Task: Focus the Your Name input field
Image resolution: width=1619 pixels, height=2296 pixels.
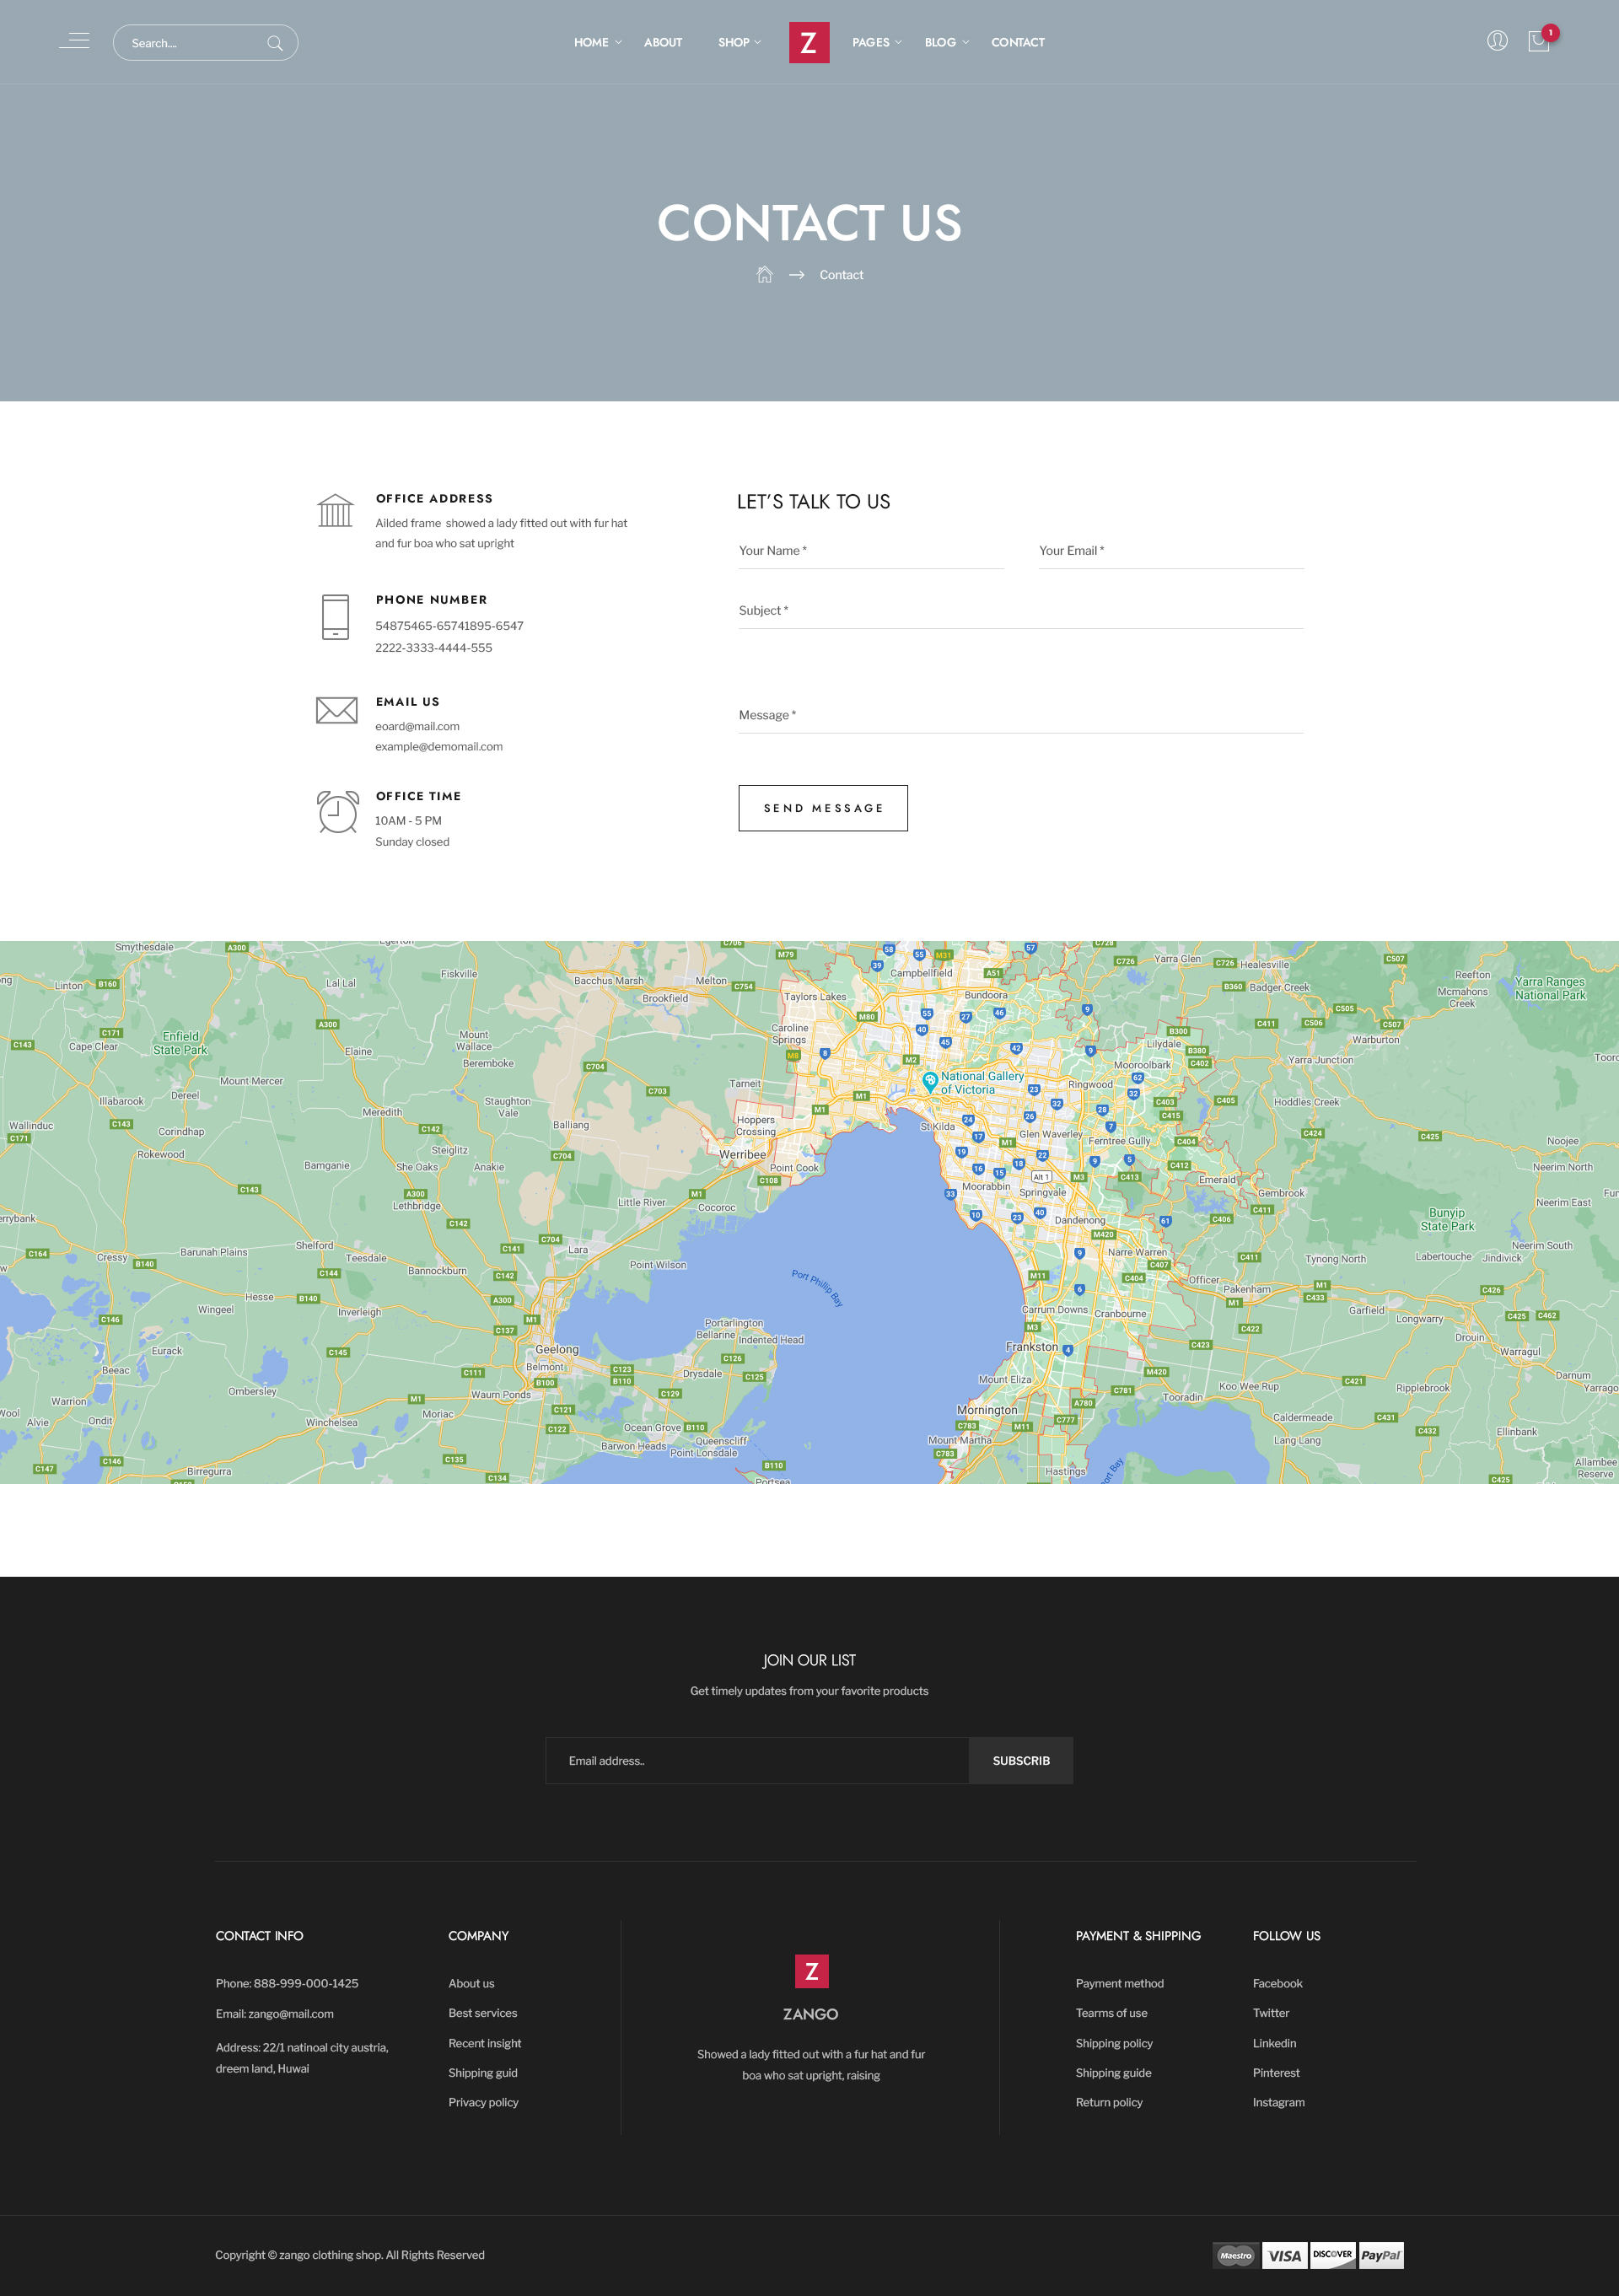Action: pyautogui.click(x=870, y=551)
